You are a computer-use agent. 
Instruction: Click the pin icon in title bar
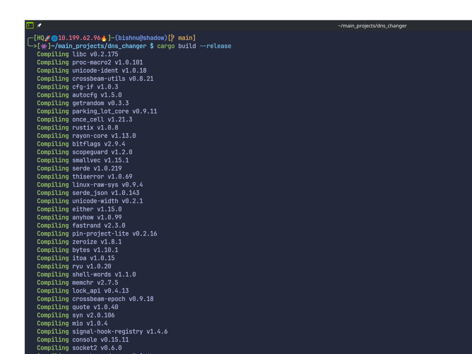pyautogui.click(x=39, y=25)
